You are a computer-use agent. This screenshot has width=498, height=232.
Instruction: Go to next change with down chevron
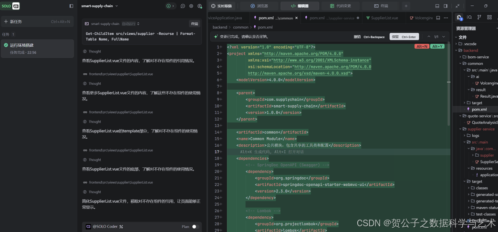444,37
